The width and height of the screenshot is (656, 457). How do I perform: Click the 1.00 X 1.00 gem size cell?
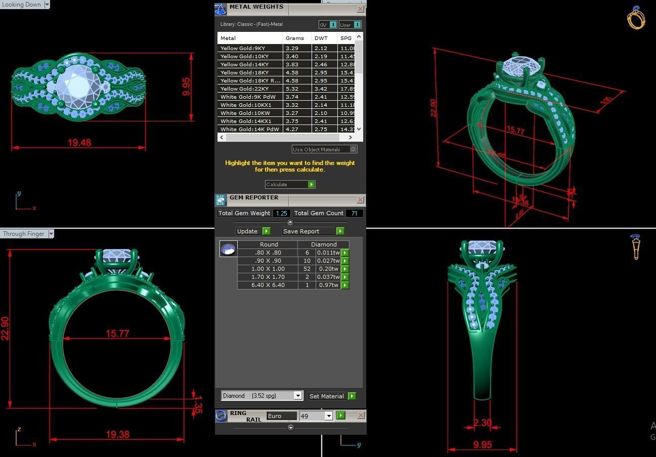pos(268,269)
